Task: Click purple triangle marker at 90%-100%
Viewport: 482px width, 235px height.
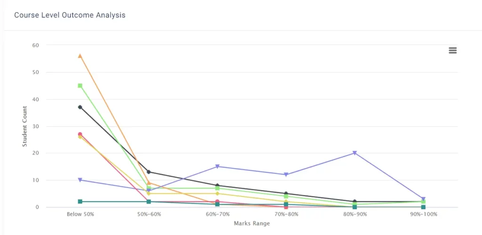Action: [x=423, y=199]
